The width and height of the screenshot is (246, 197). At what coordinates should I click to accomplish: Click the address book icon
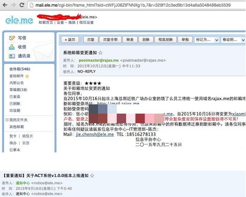pyautogui.click(x=12, y=56)
